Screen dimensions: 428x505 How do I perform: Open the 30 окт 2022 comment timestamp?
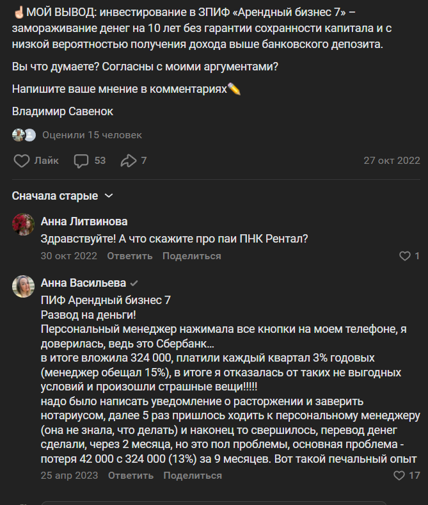(69, 256)
